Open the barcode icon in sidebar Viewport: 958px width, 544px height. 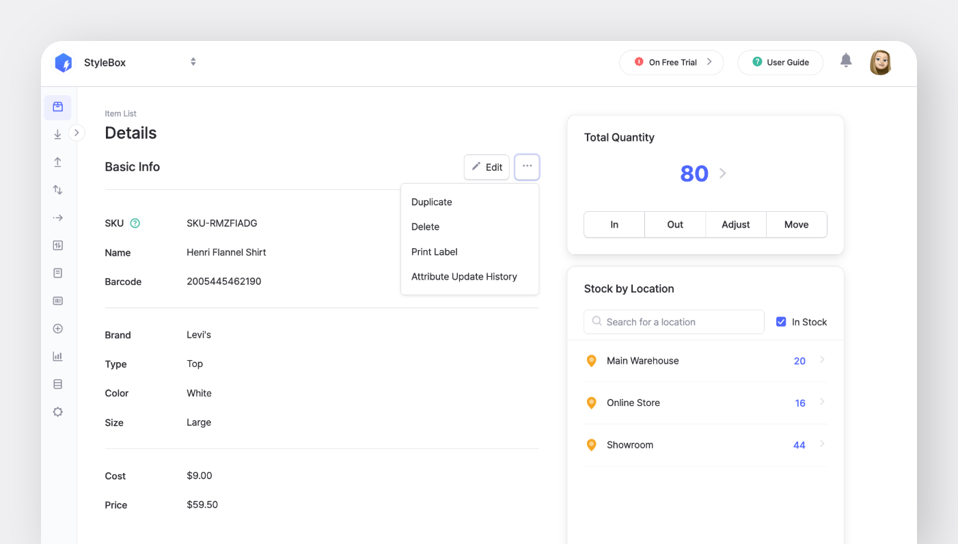58,301
